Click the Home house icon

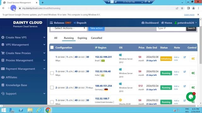[x=163, y=23]
